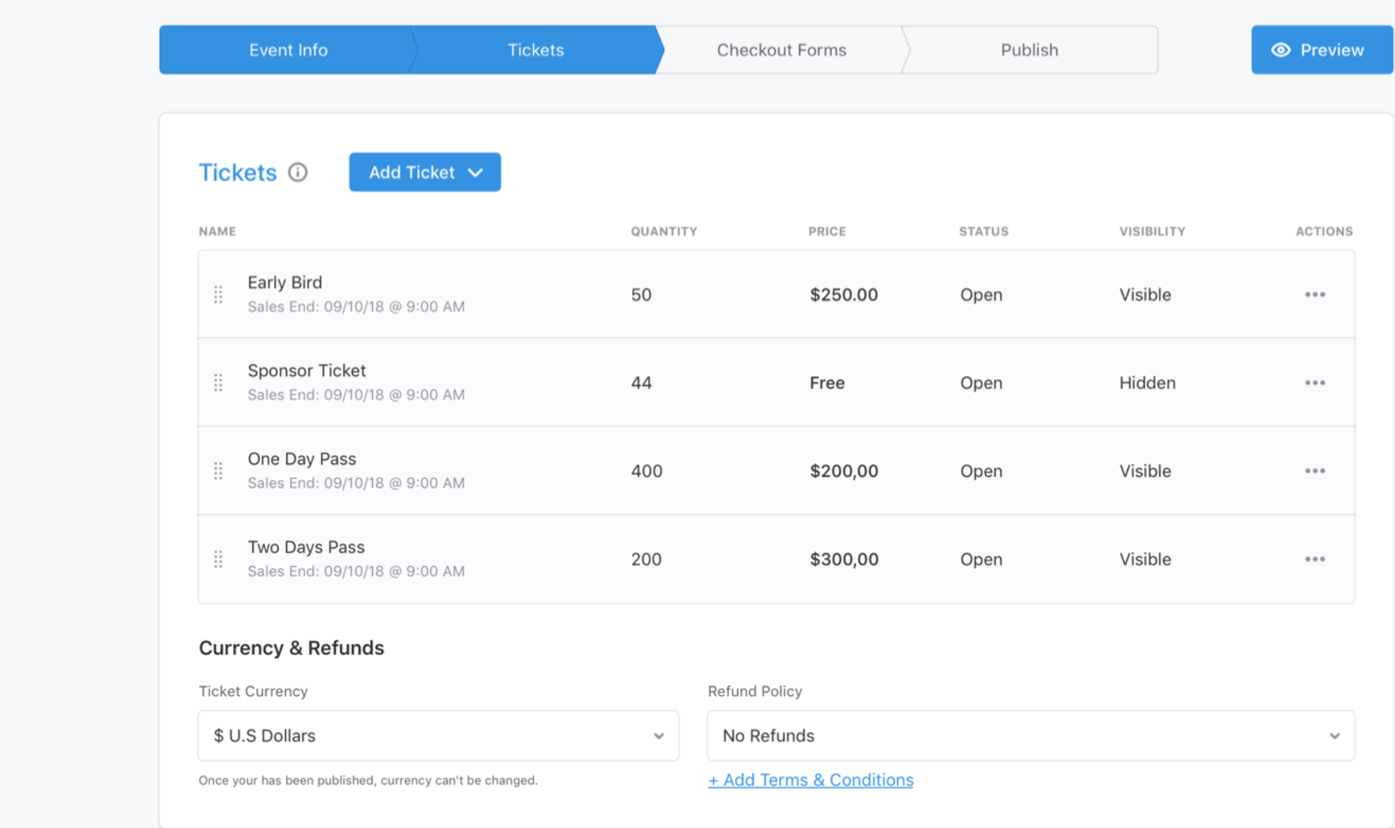Grab the drag handle of Early Bird row
Viewport: 1395px width, 828px height.
pyautogui.click(x=218, y=295)
